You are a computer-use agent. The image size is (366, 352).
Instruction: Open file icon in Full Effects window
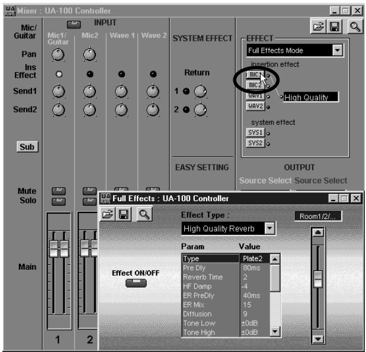[108, 214]
